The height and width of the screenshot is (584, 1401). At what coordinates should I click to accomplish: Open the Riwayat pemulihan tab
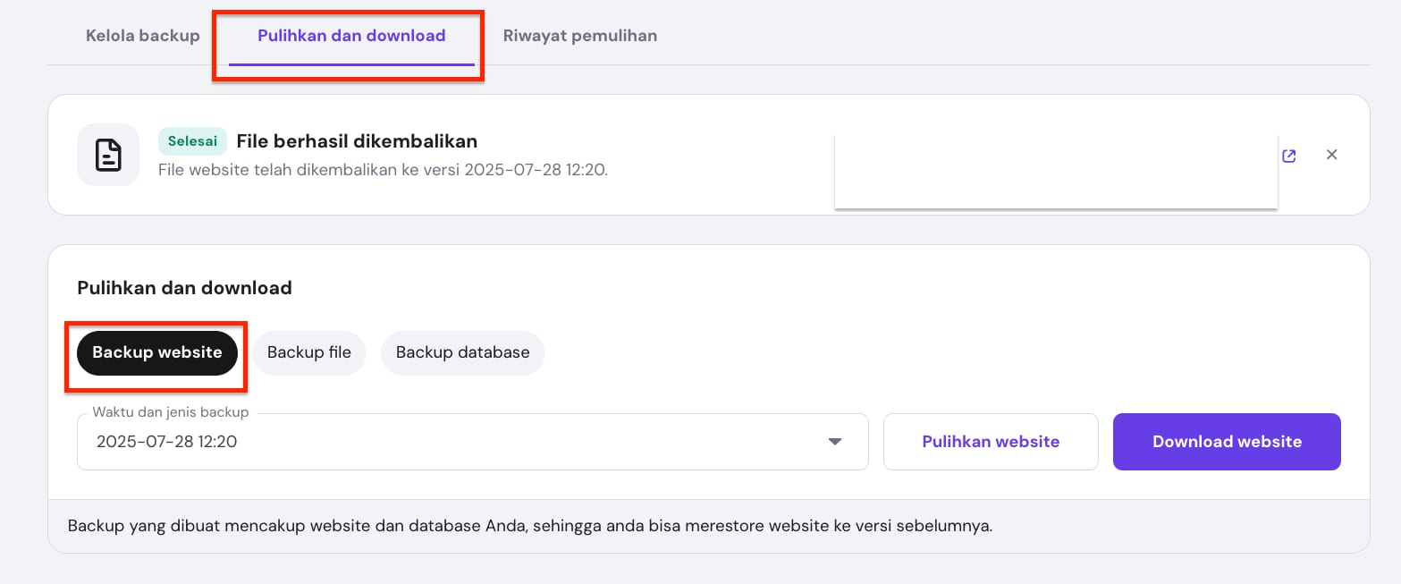pos(579,36)
